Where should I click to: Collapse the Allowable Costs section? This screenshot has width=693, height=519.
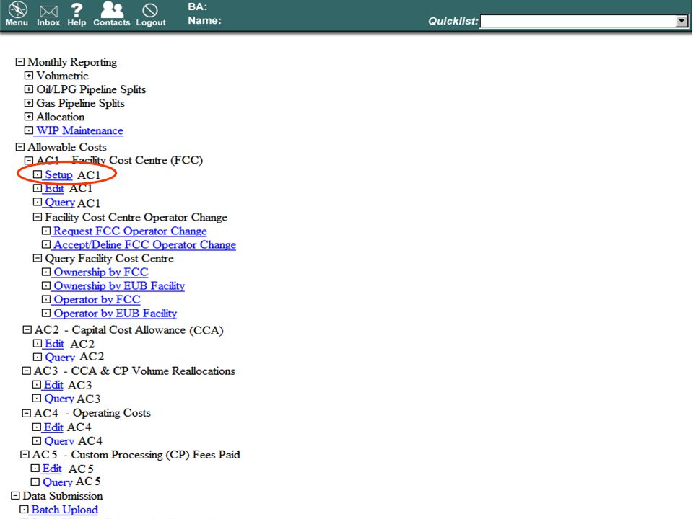coord(20,147)
